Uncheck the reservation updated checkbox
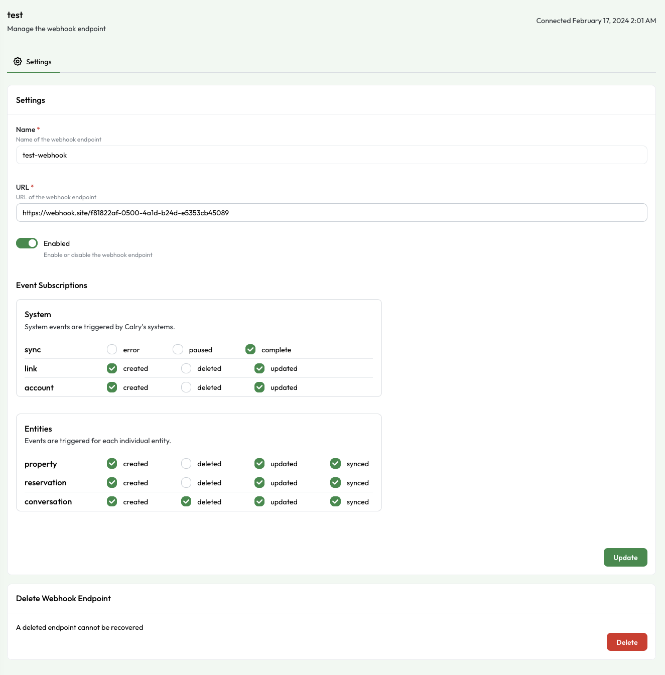Viewport: 665px width, 675px height. 259,483
